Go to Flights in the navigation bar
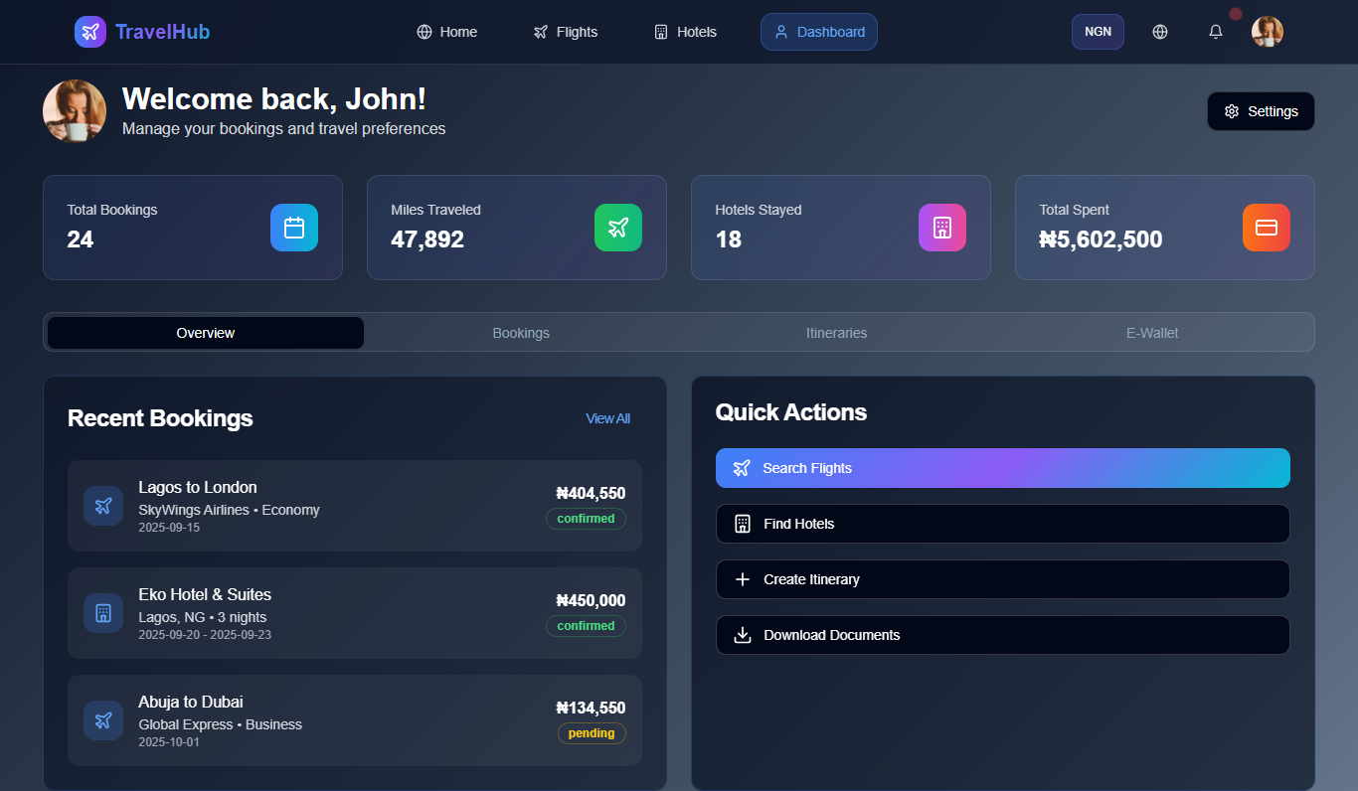 click(566, 32)
